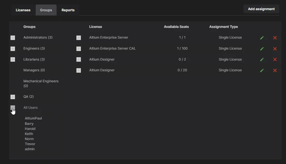286x164 pixels.
Task: Click the 0 / 20 available seats value
Action: tap(182, 70)
